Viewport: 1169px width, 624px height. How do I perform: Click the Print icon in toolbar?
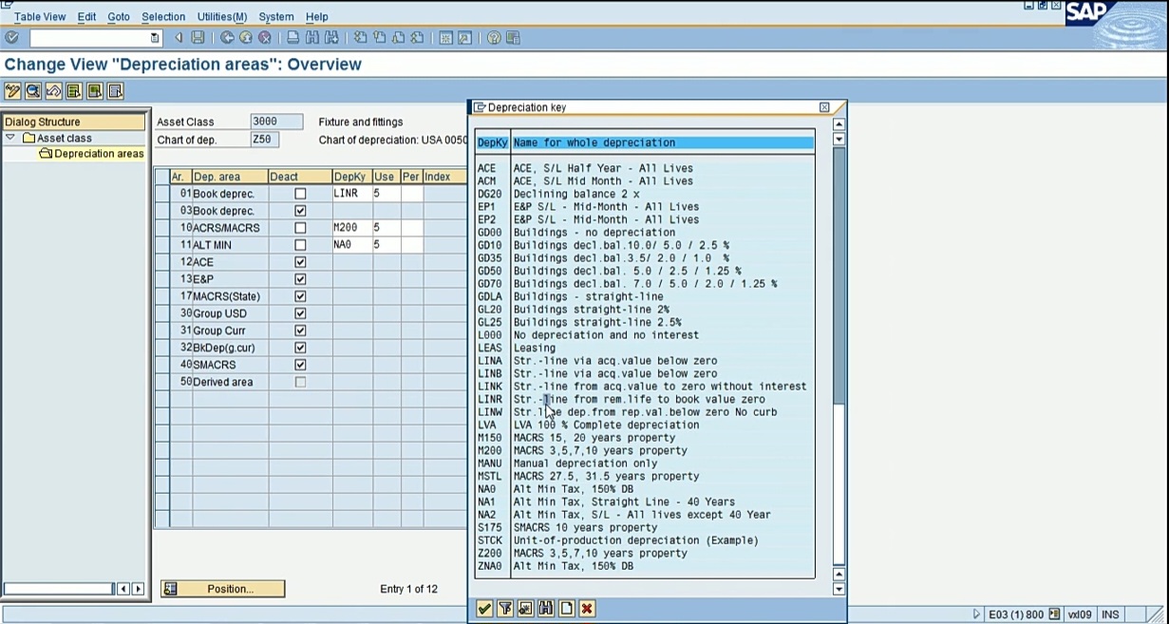(293, 38)
